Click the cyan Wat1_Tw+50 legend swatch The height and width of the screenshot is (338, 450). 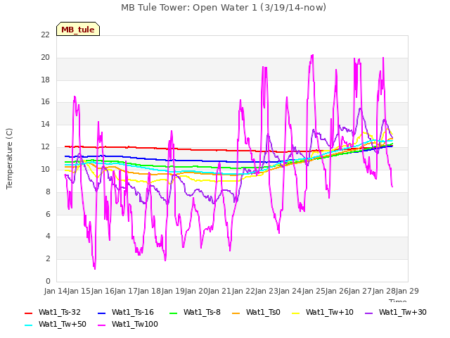point(29,325)
